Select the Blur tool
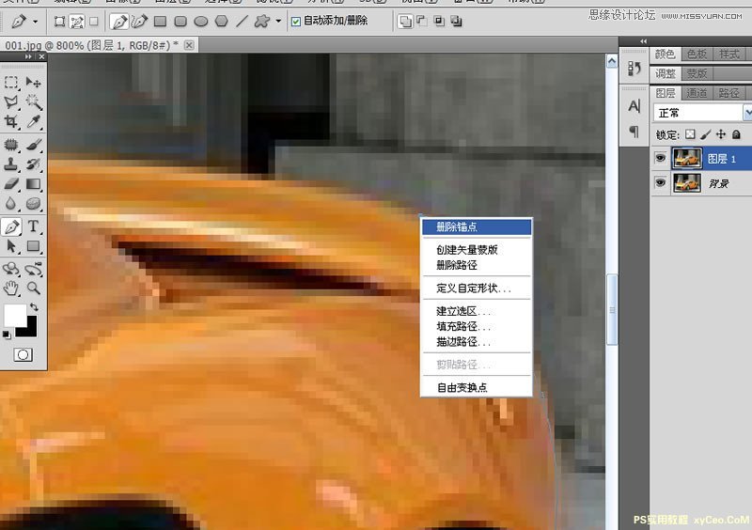Image resolution: width=752 pixels, height=530 pixels. (11, 203)
